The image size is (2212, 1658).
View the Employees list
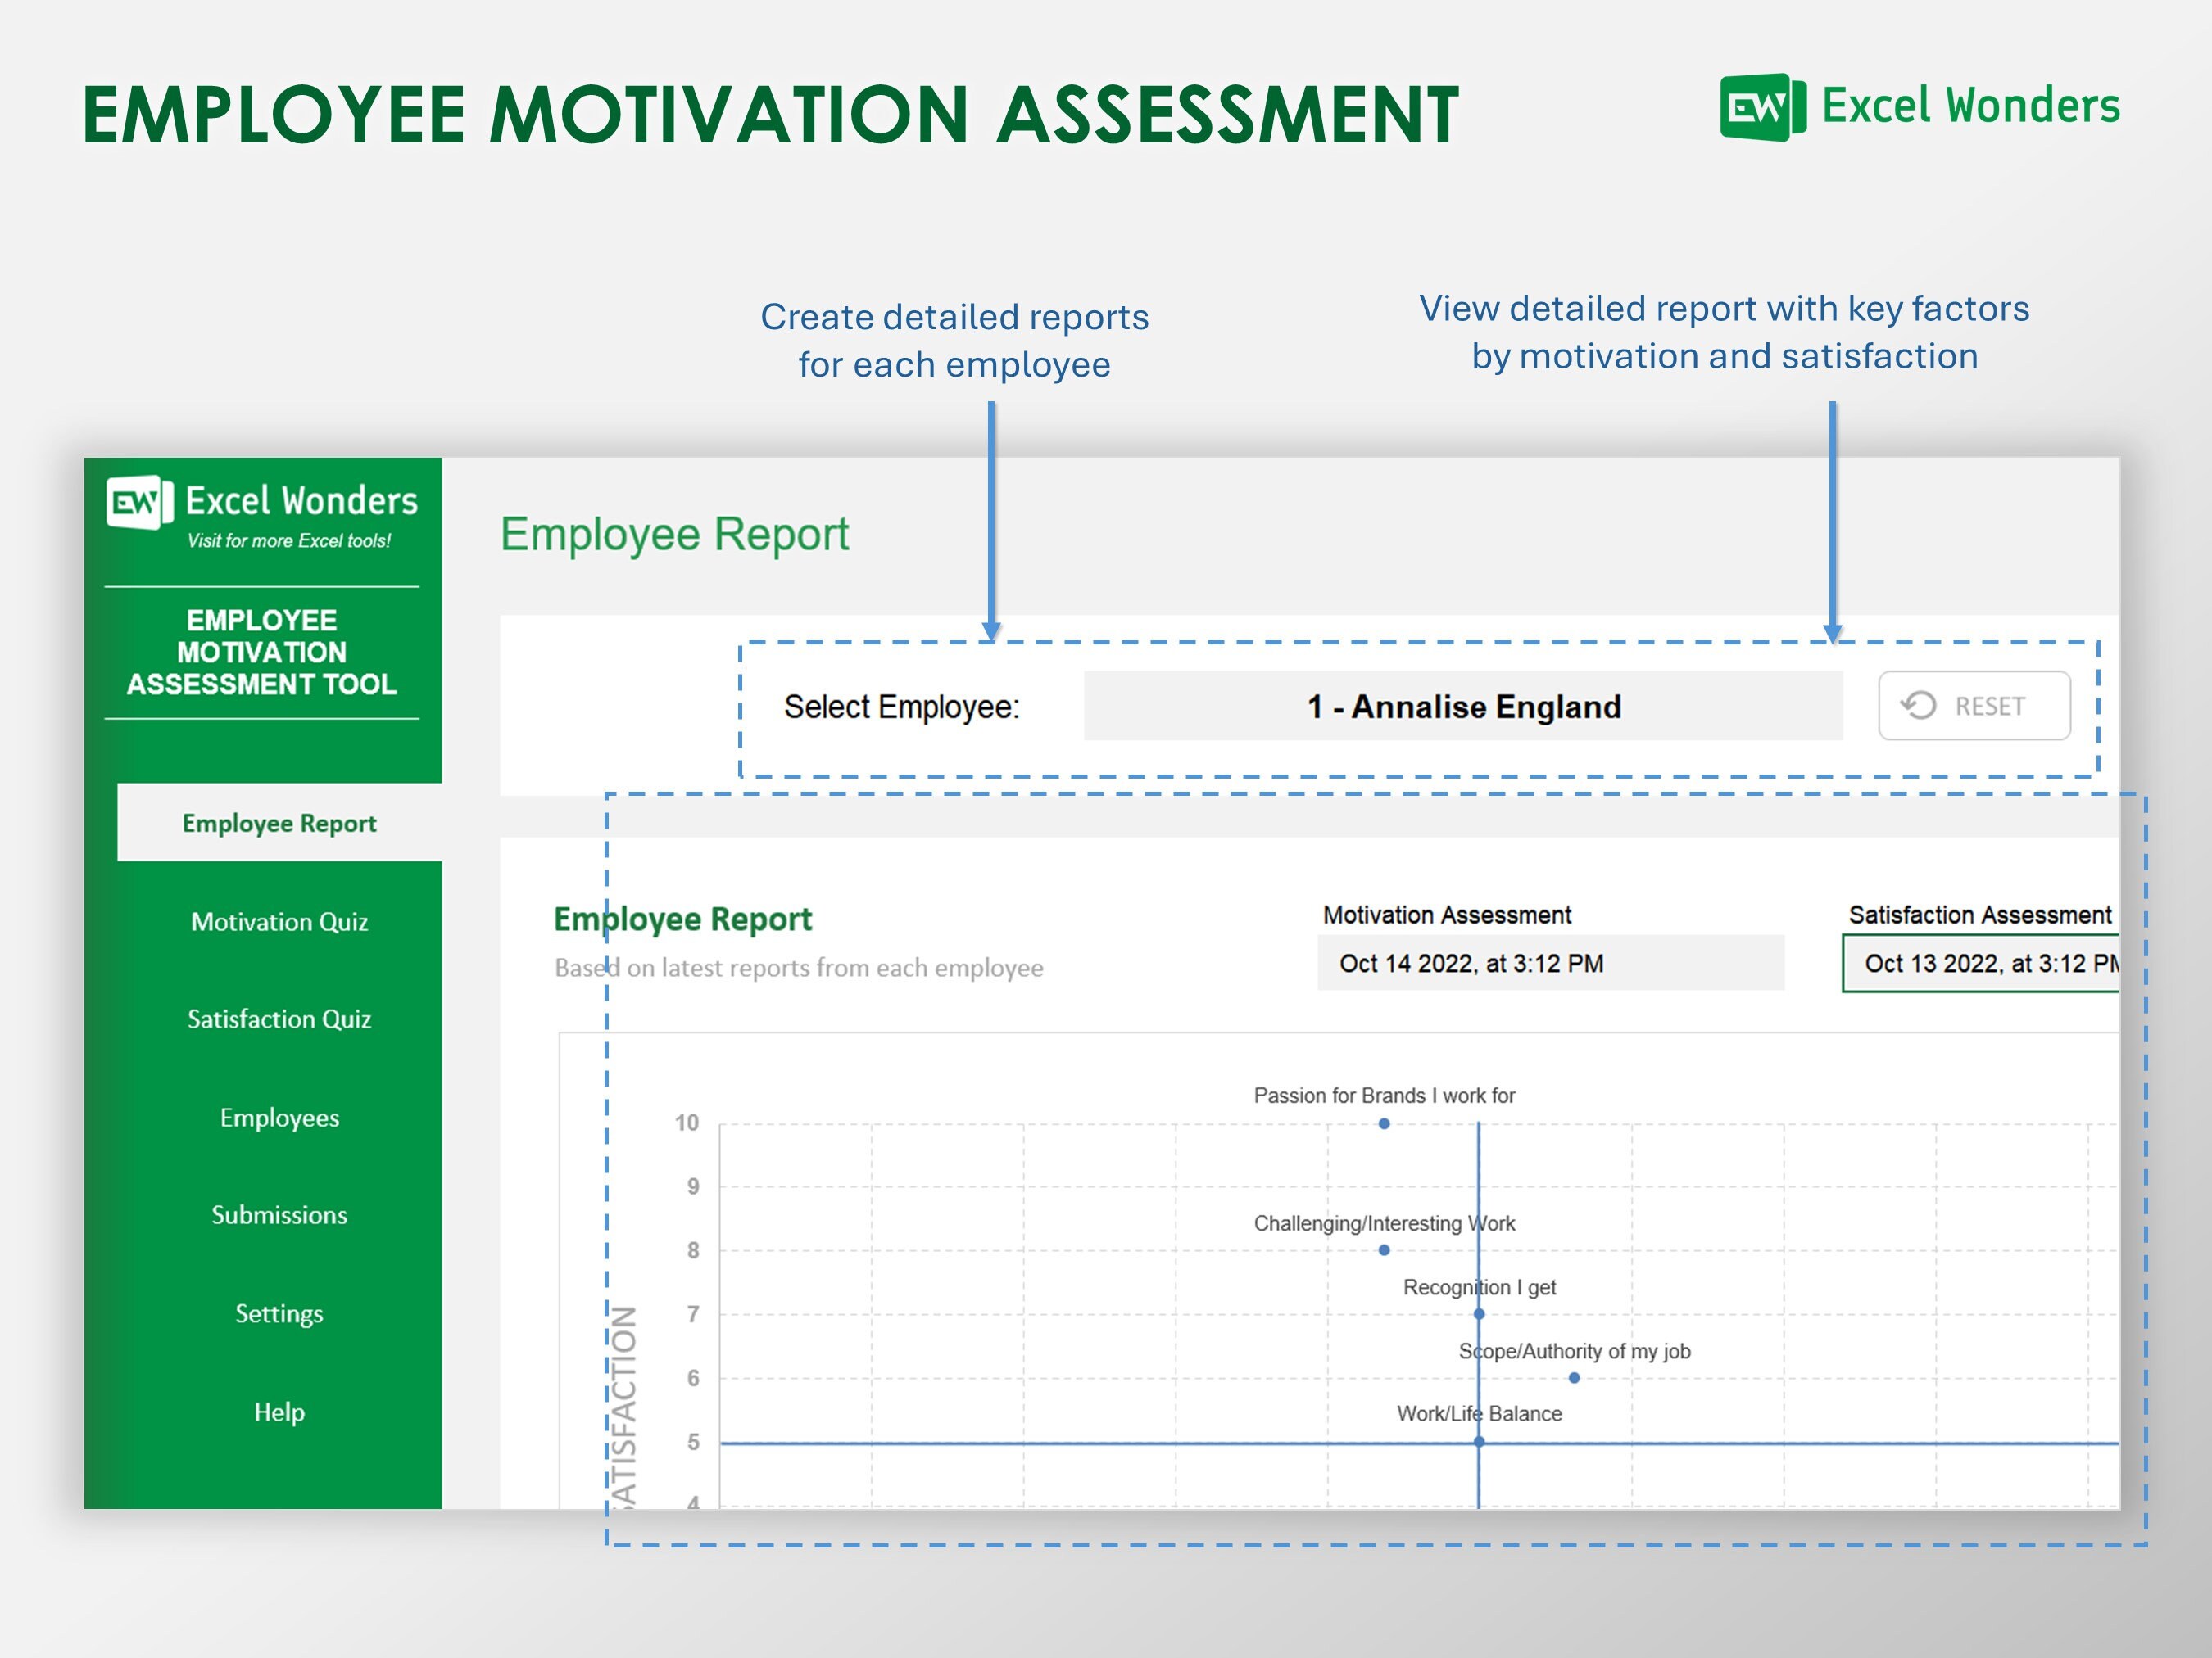[x=279, y=1118]
